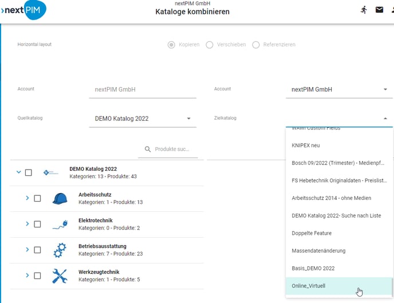Choose Arbeitsschutz 2014 - ohne Medien
This screenshot has height=303, width=394.
tap(339, 198)
